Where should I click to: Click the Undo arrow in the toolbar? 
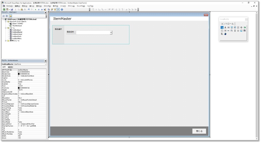[29, 9]
